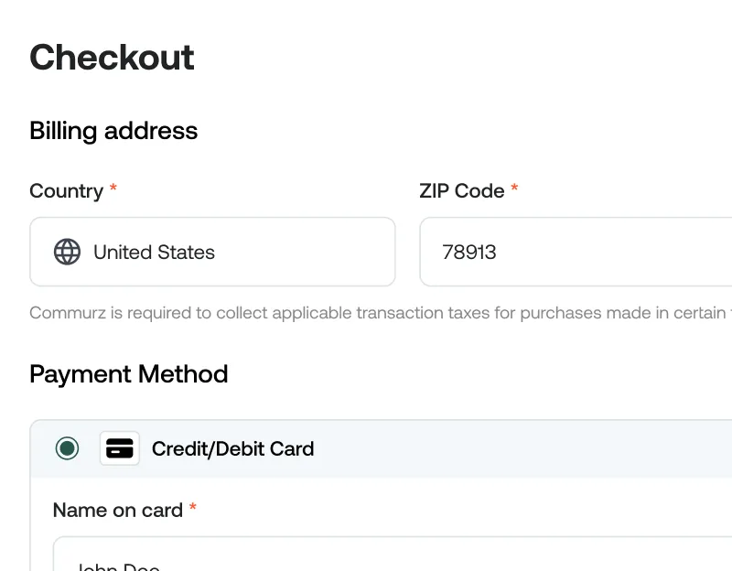Focus the Name on card input
Viewport: 732px width, 571px height.
tap(366, 560)
